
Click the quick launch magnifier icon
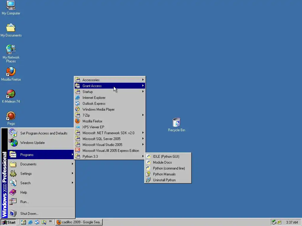[44, 222]
